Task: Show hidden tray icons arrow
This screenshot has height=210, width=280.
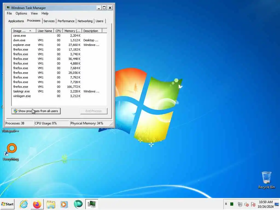Action: pos(226,204)
